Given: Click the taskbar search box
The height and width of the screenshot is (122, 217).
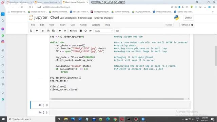Looking at the screenshot, I should [31, 119].
